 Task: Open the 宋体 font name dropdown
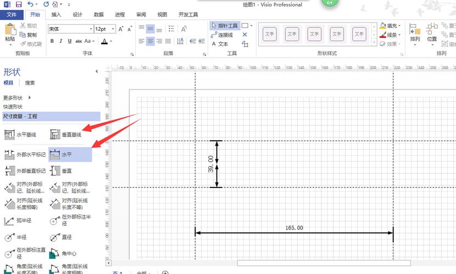91,29
